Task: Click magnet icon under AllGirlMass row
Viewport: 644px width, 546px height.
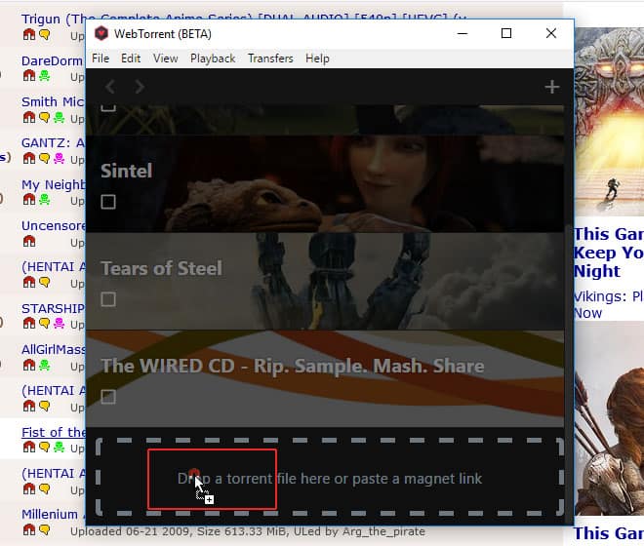Action: 29,365
